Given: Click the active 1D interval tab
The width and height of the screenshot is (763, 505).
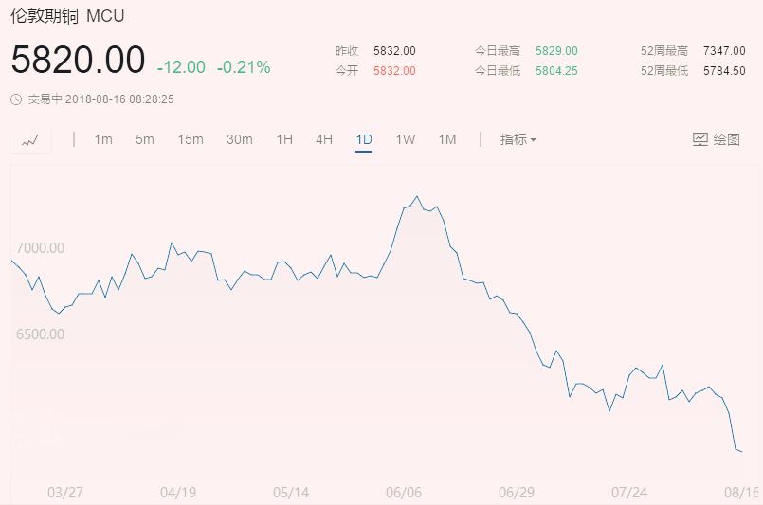Looking at the screenshot, I should (364, 139).
